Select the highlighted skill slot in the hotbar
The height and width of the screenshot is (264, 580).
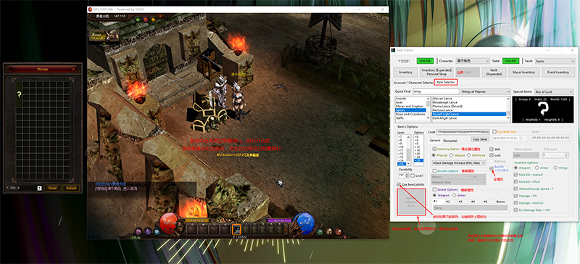tap(236, 230)
